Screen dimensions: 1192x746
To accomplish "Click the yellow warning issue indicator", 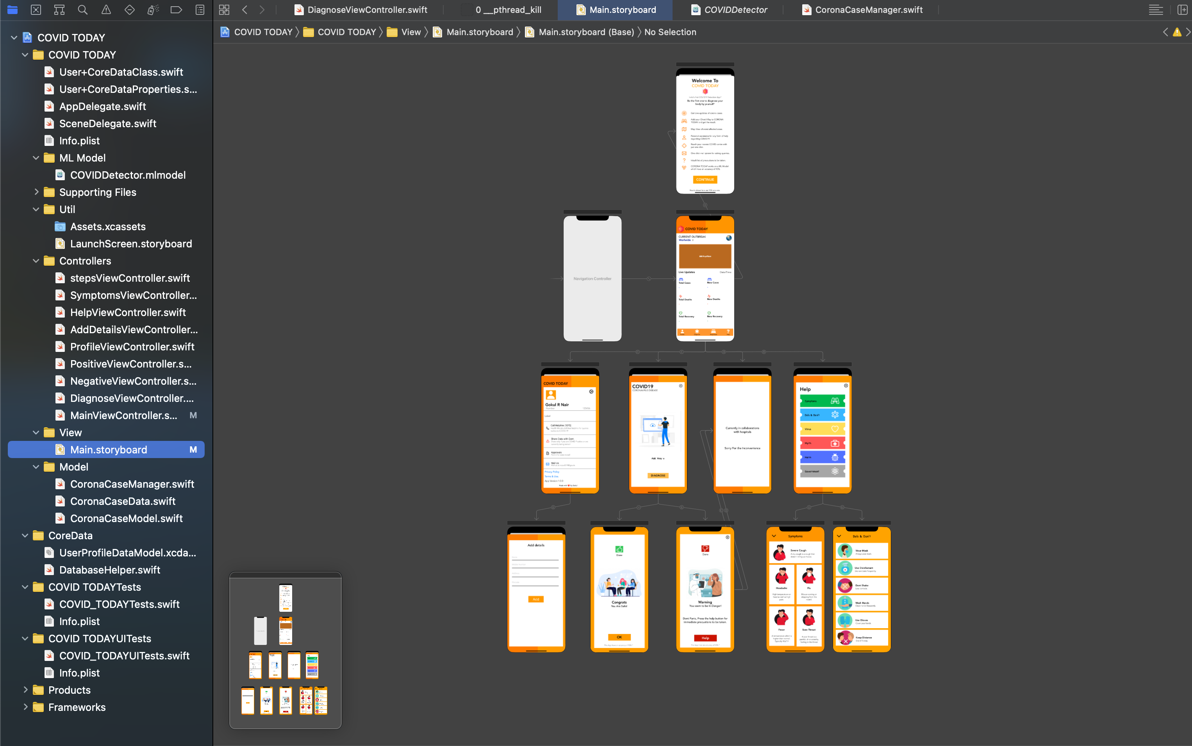I will click(1177, 32).
